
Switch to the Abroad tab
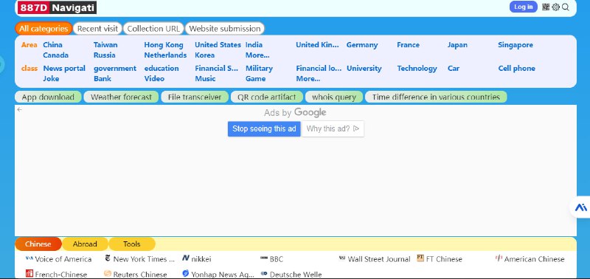85,244
